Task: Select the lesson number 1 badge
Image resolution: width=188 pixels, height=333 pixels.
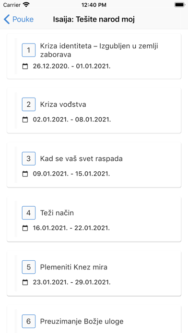Action: [x=29, y=50]
